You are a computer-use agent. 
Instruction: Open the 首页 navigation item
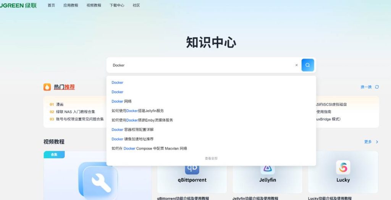click(51, 5)
